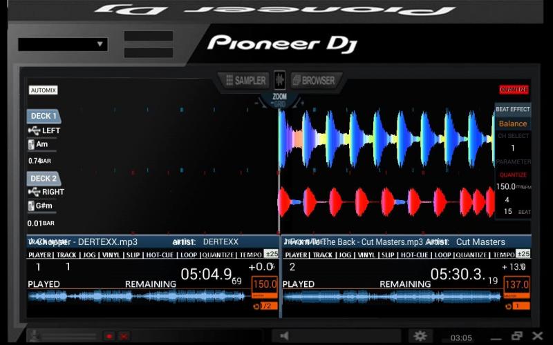The height and width of the screenshot is (345, 553).
Task: Click Deck 2 loop 1 indicator
Action: point(521,306)
